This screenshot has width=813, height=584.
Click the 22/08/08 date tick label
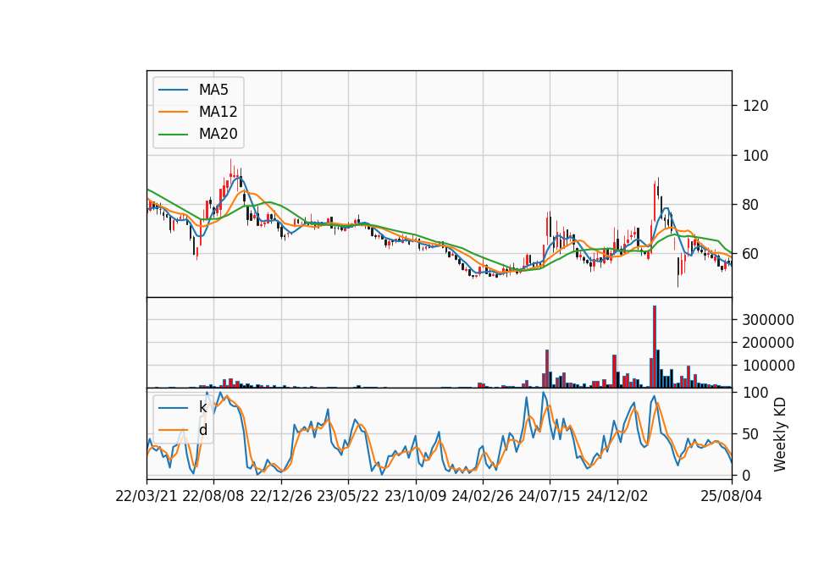(213, 496)
